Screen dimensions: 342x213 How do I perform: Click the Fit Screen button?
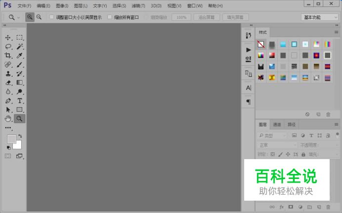(206, 17)
